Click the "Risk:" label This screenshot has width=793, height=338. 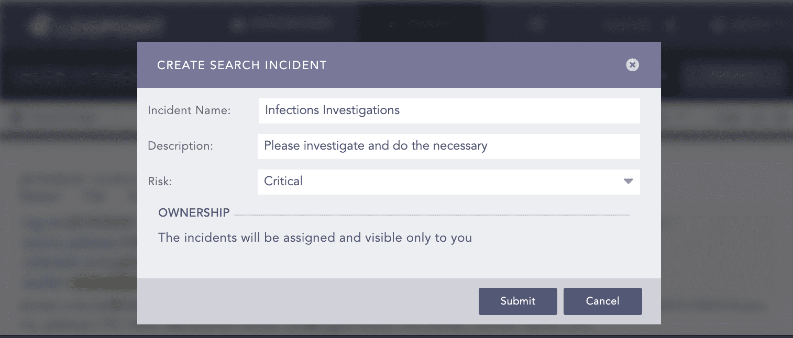[160, 182]
